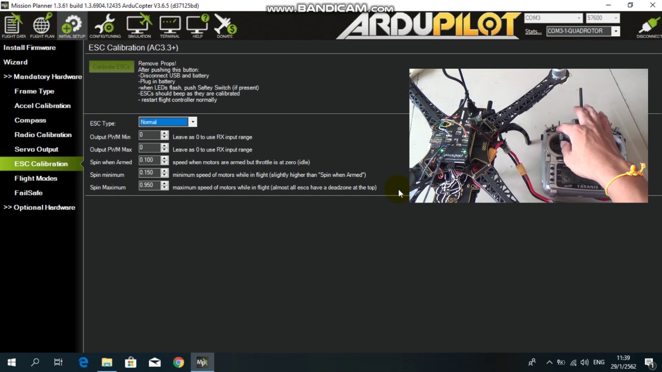
Task: Open the Flight Plan screen
Action: (x=42, y=26)
